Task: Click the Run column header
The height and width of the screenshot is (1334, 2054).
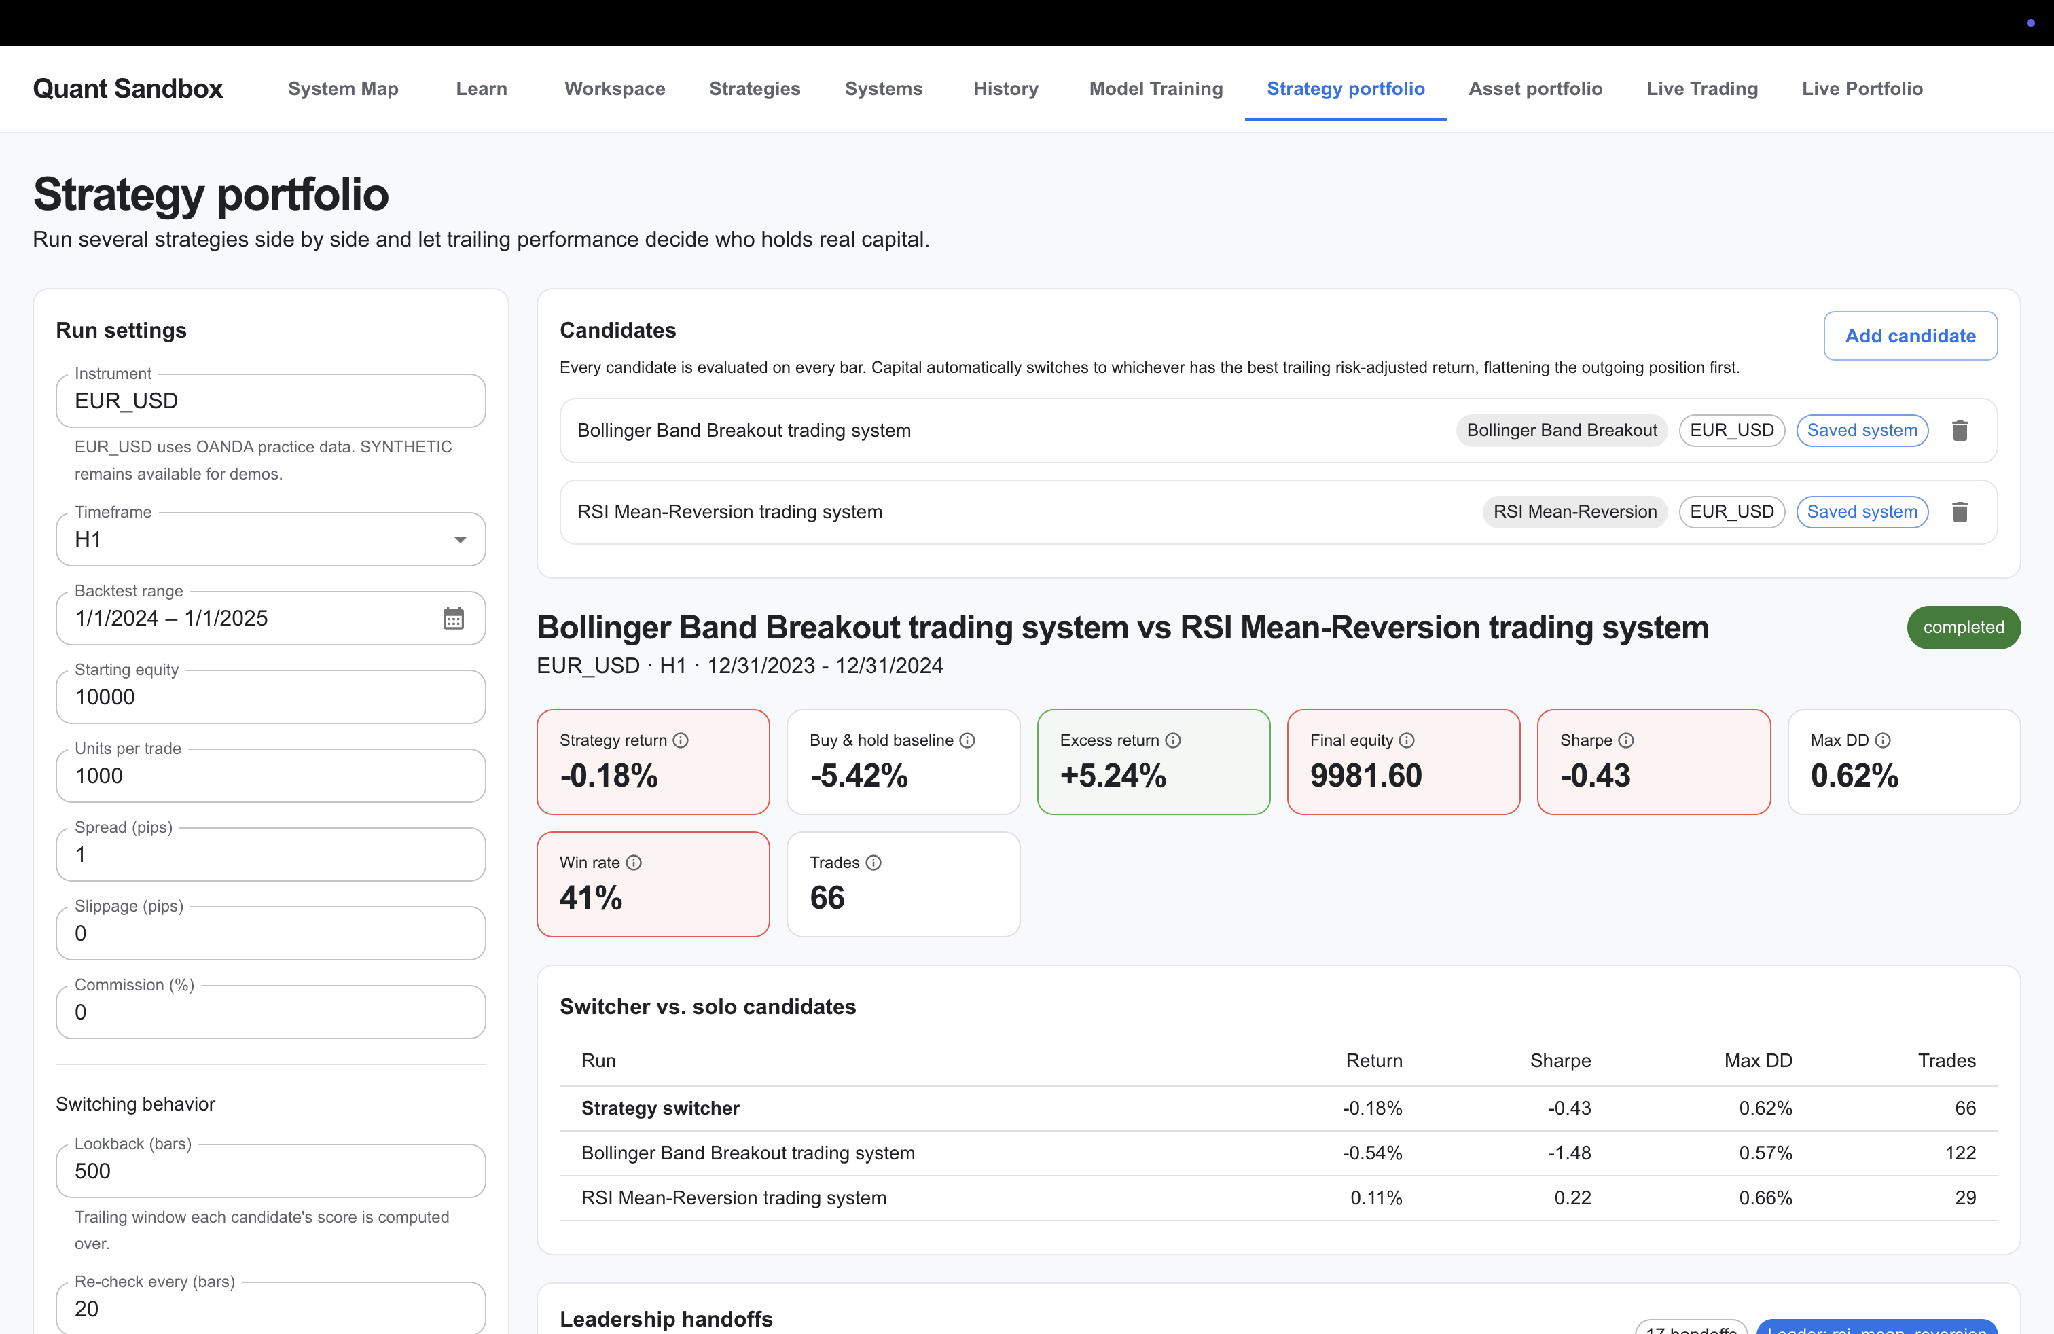Action: pyautogui.click(x=598, y=1062)
